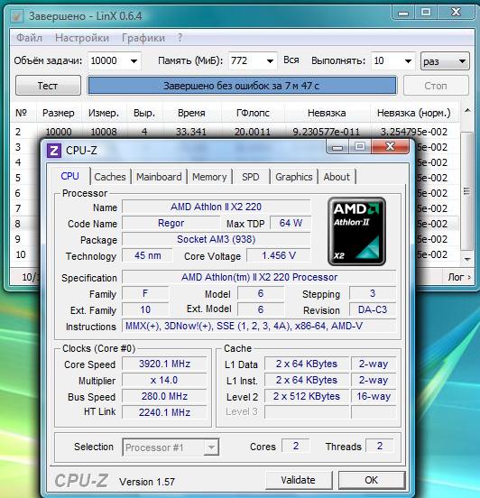Click the Instructions field text

point(244,326)
